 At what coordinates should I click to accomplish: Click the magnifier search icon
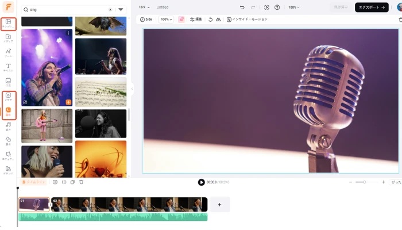(x=26, y=10)
